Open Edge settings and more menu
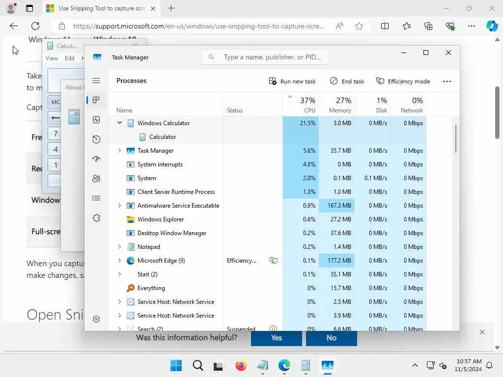Image resolution: width=503 pixels, height=377 pixels. (x=471, y=26)
